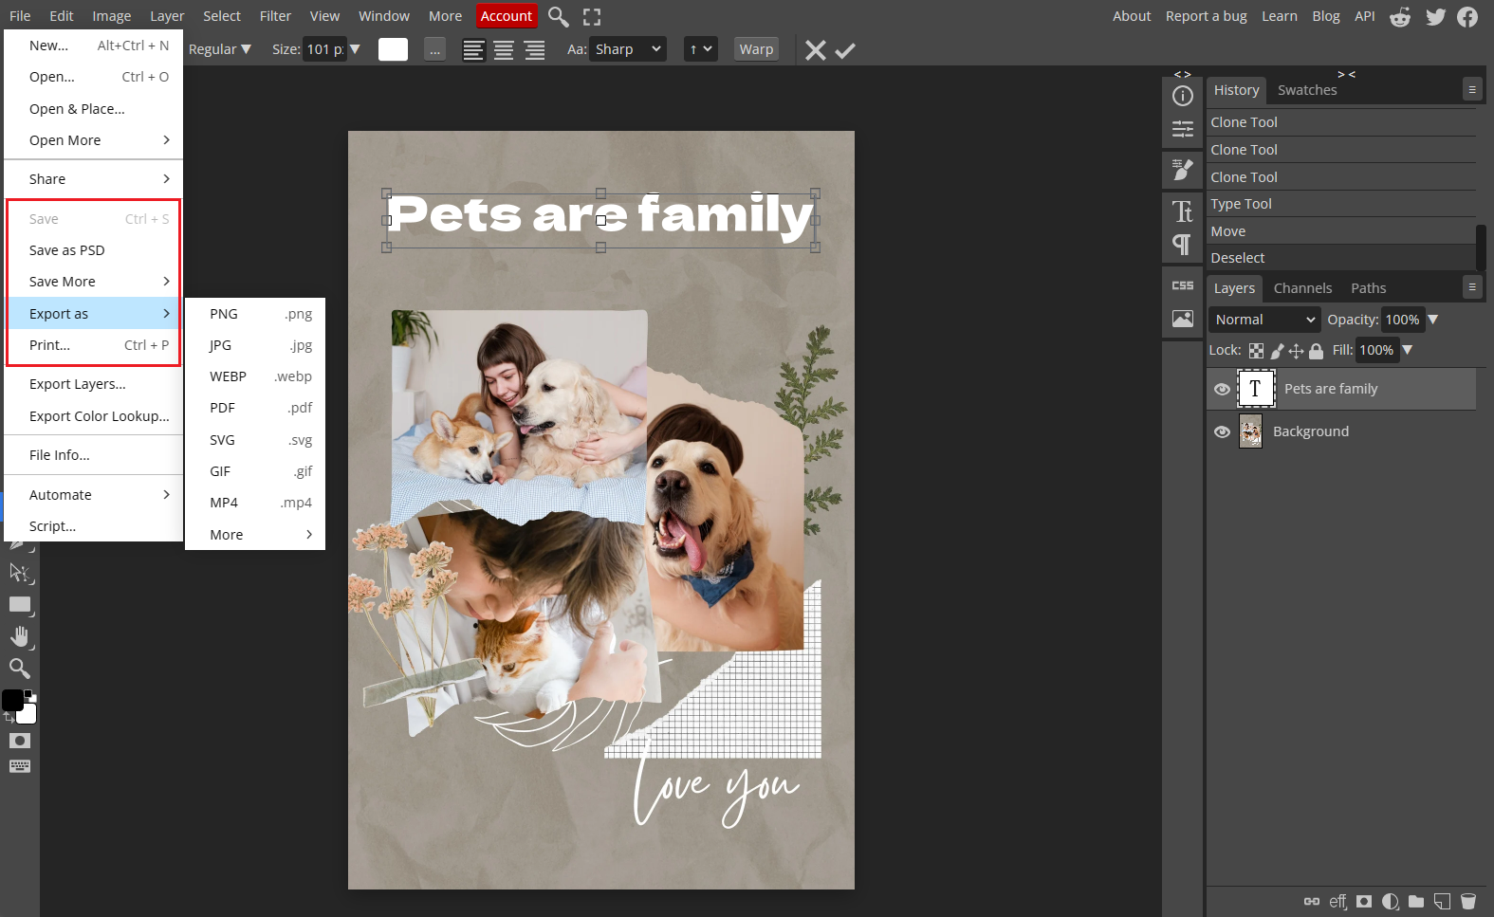Image resolution: width=1494 pixels, height=917 pixels.
Task: Center align the text
Action: tap(504, 50)
